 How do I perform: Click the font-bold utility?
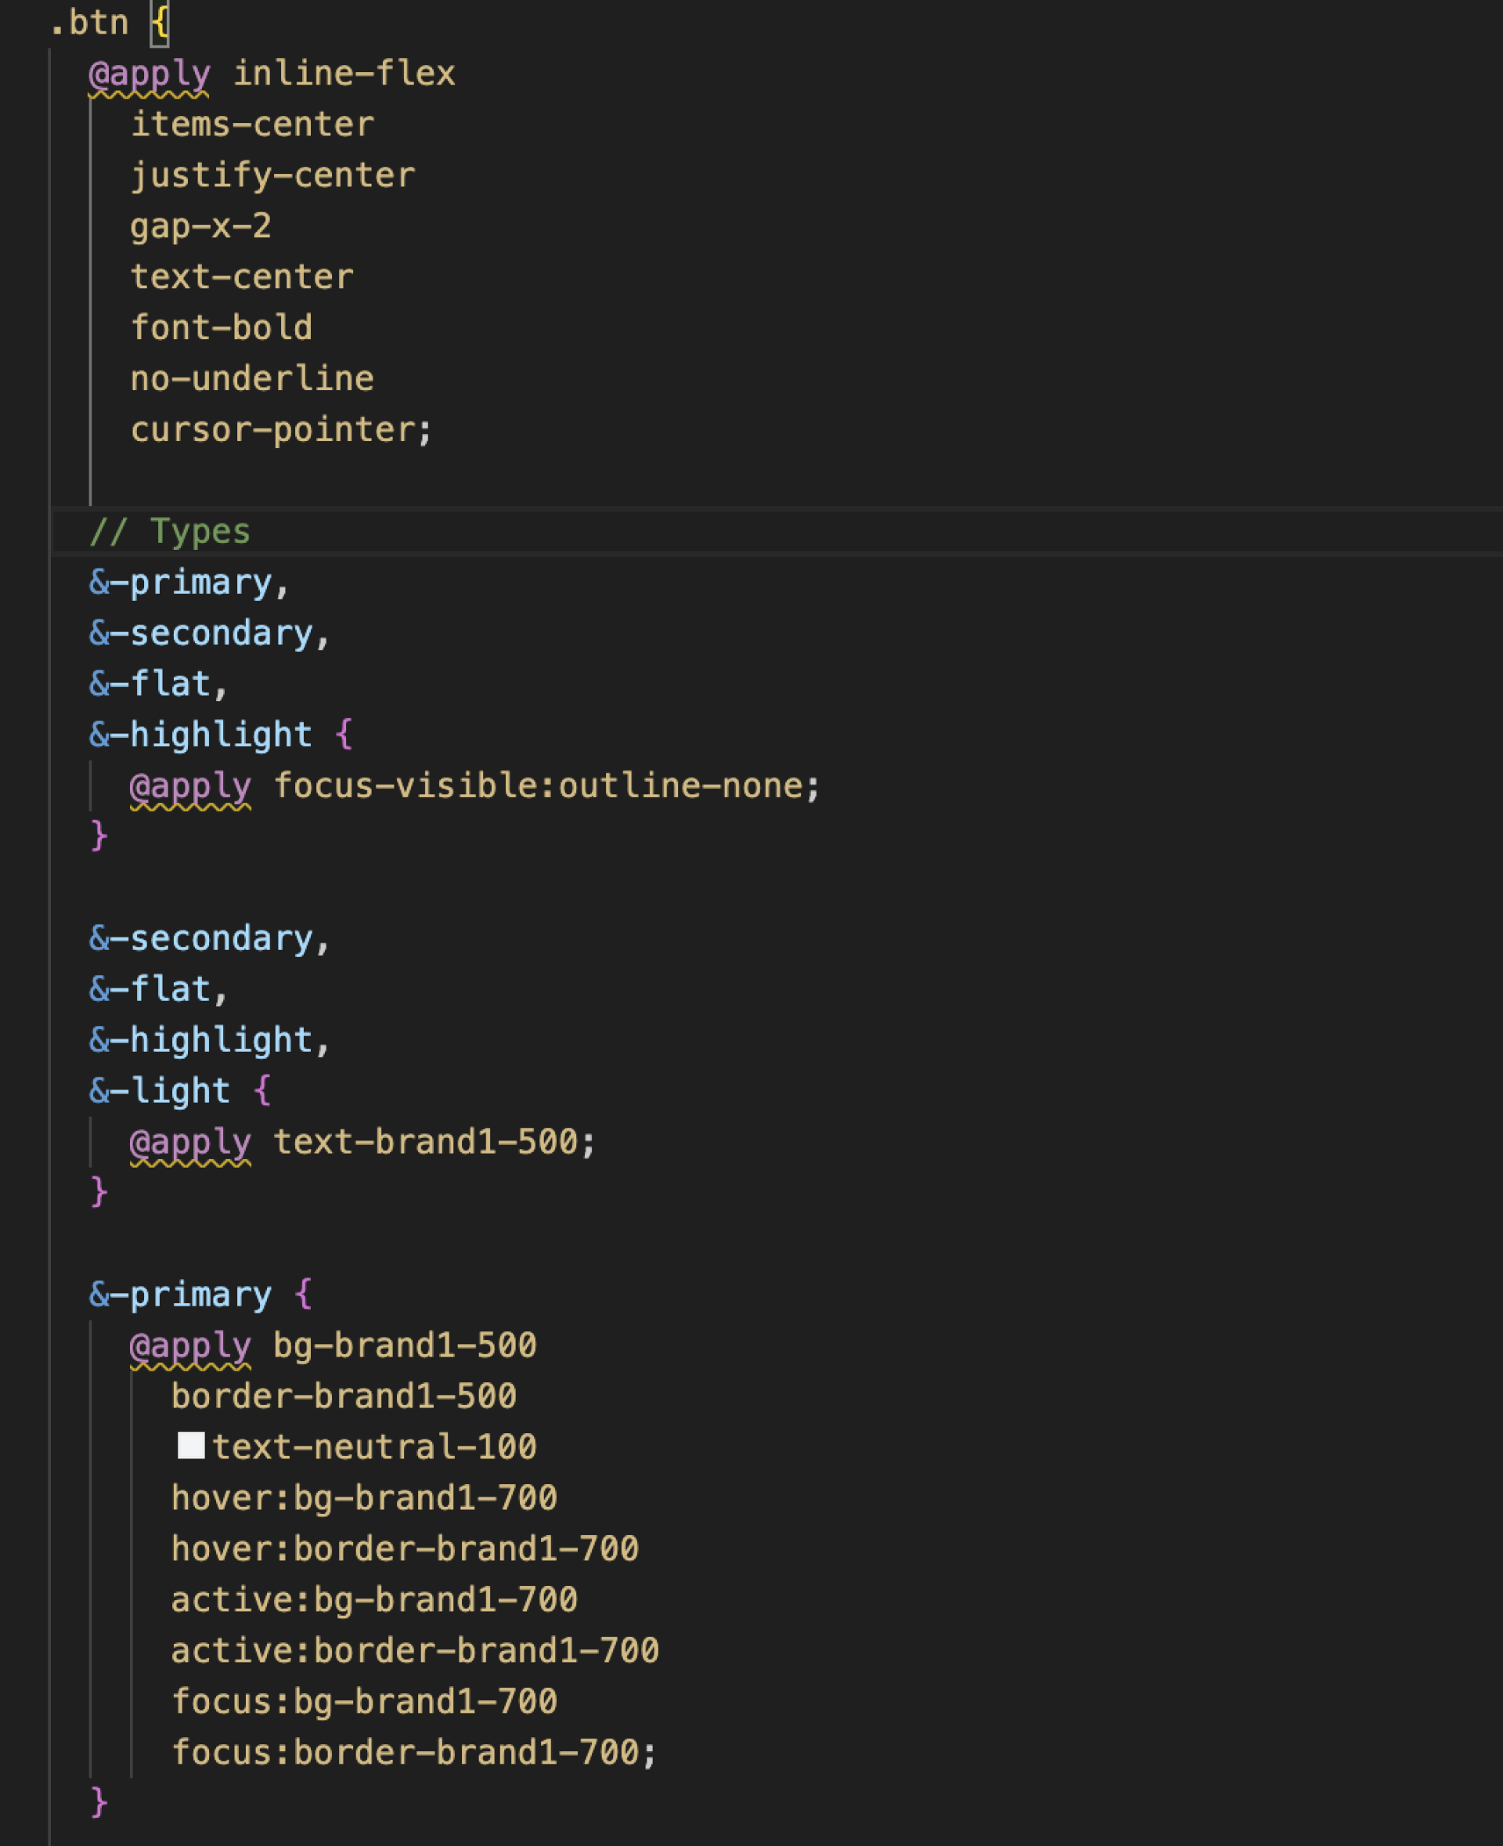pos(222,327)
